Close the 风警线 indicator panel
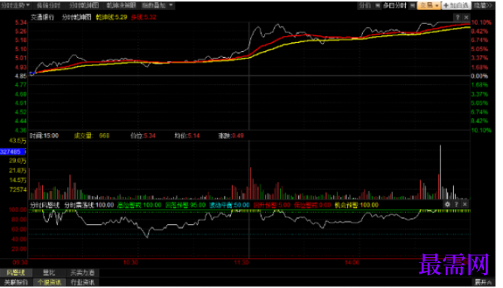503x288 pixels. (x=465, y=204)
